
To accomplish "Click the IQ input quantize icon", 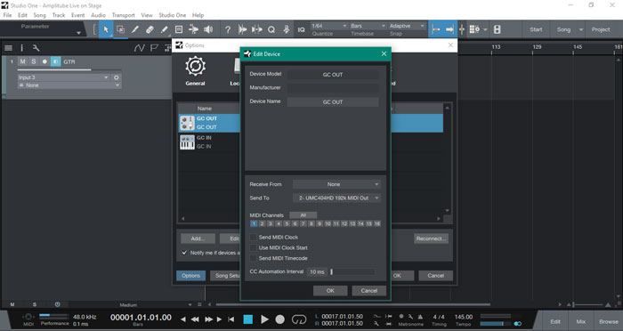I will (x=301, y=29).
